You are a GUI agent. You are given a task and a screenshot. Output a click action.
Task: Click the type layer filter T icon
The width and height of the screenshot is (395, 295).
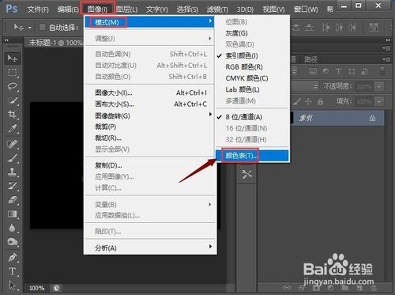click(338, 71)
